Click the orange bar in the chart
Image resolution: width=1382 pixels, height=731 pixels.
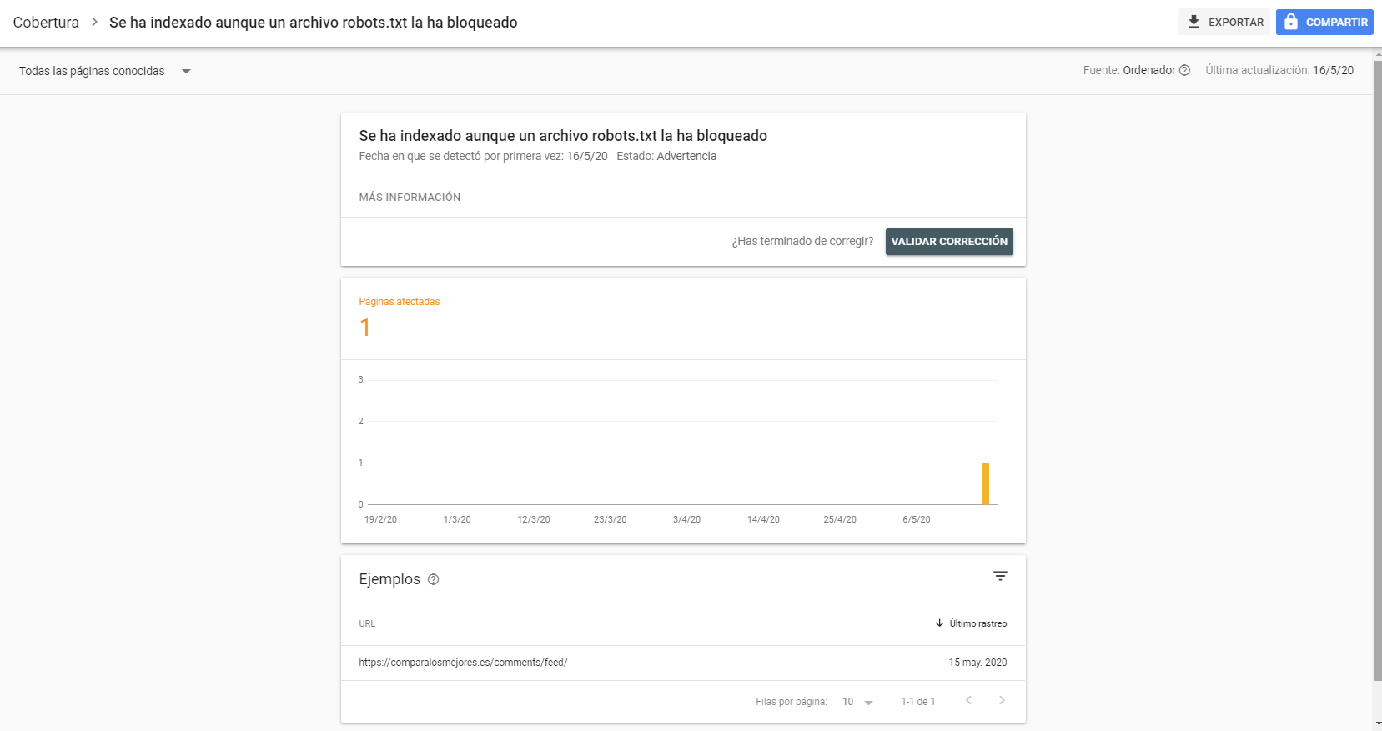(986, 483)
